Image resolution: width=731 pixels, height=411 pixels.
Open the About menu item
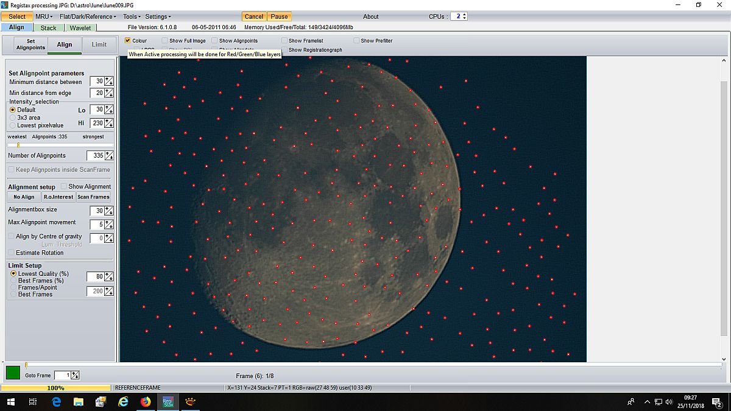[371, 16]
